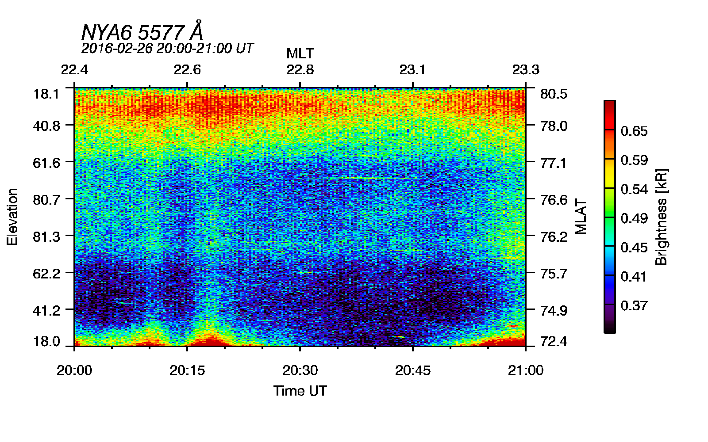The image size is (708, 442).
Task: Click MLAT tick '72.4'
Action: pyautogui.click(x=554, y=342)
